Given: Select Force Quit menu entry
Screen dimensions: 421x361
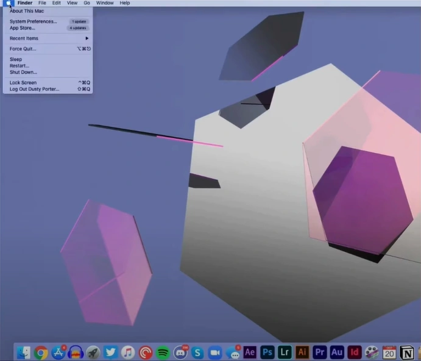Looking at the screenshot, I should tap(23, 49).
